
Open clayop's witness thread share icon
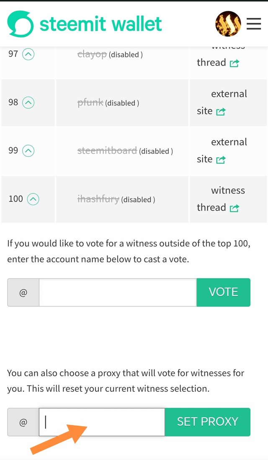(234, 63)
